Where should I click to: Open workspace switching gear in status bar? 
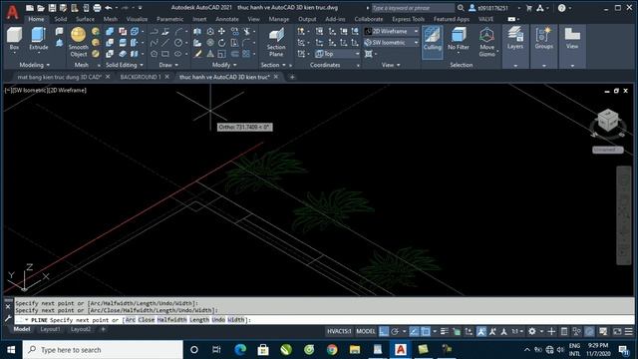[x=531, y=332]
